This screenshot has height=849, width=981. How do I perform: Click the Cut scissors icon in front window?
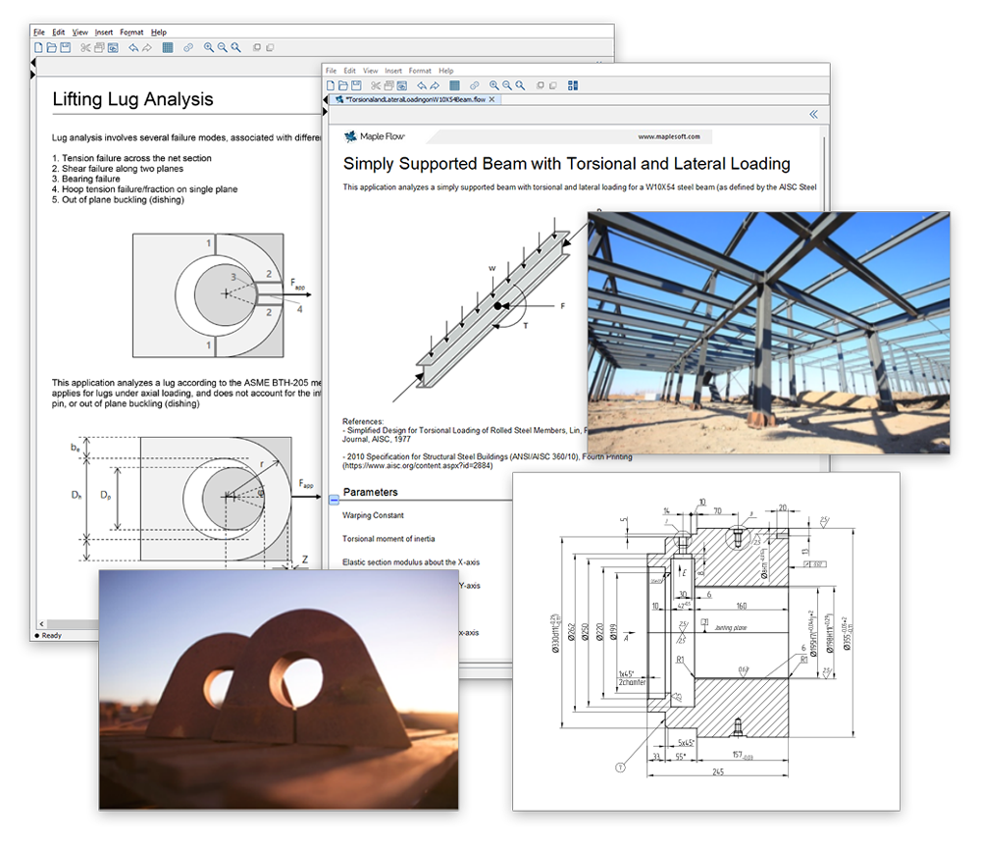(375, 85)
